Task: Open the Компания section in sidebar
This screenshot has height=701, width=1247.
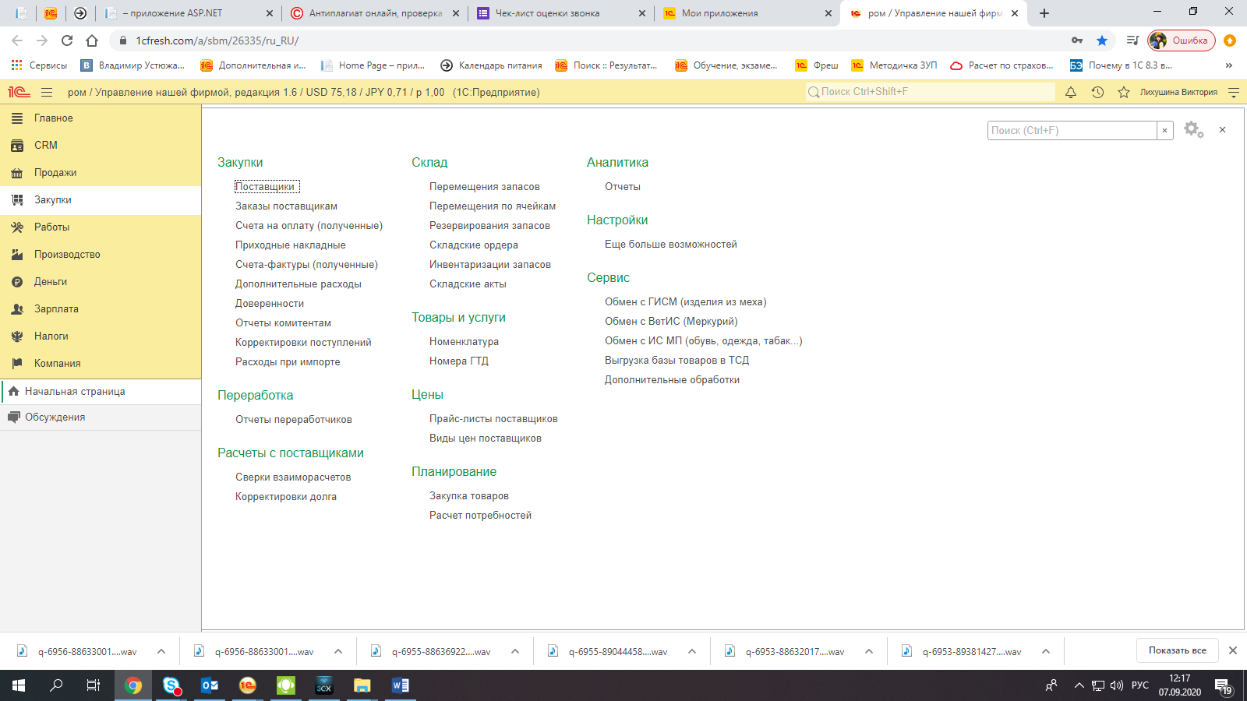Action: pos(101,364)
